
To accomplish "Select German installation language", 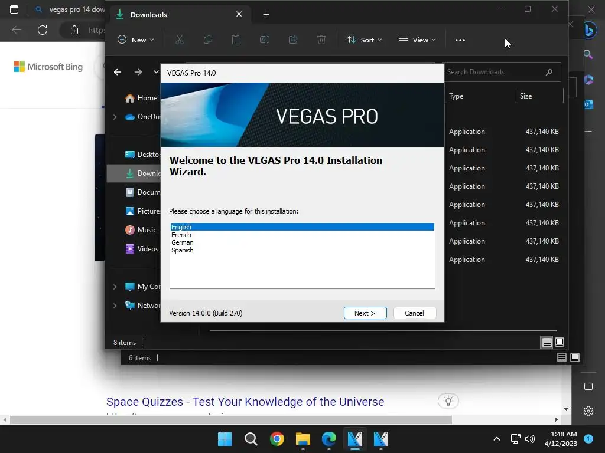I will click(302, 242).
